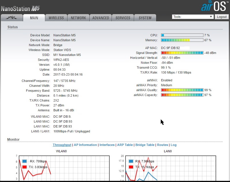Click the LAN0 RX blue legend swatch
This screenshot has height=182, width=230.
pyautogui.click(x=131, y=161)
